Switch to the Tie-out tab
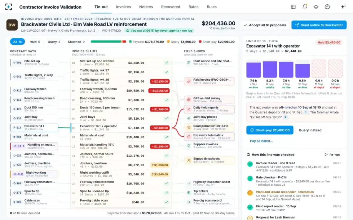 point(101,7)
